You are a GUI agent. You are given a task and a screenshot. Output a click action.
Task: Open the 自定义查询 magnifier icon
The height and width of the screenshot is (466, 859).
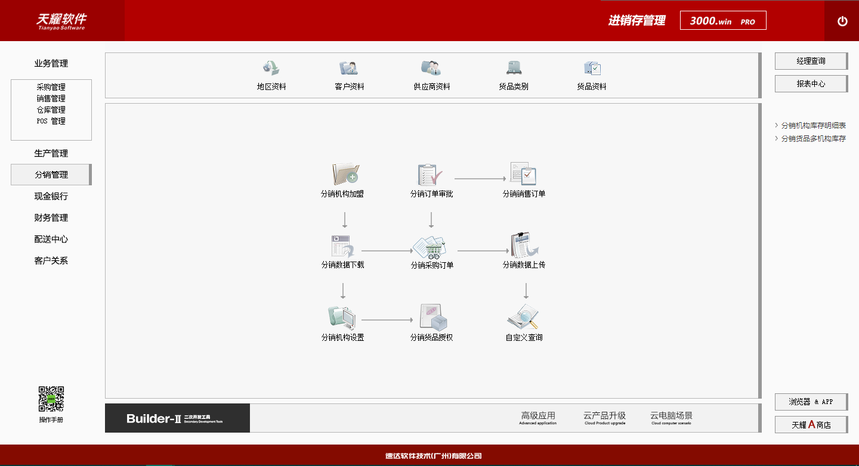pos(524,317)
